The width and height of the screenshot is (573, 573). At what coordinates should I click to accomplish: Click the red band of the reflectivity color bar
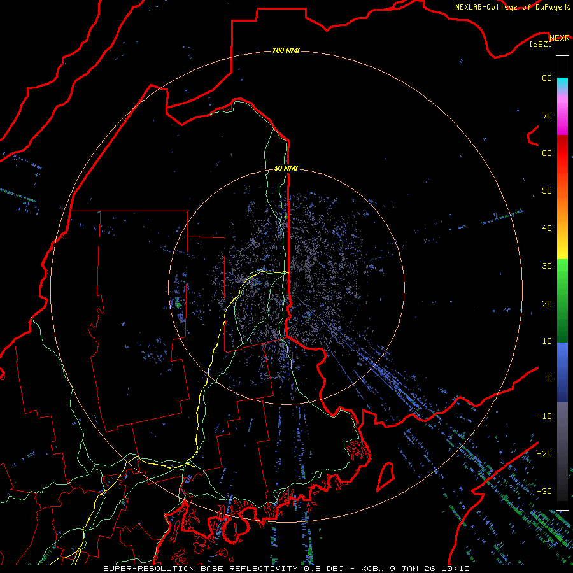(x=562, y=153)
